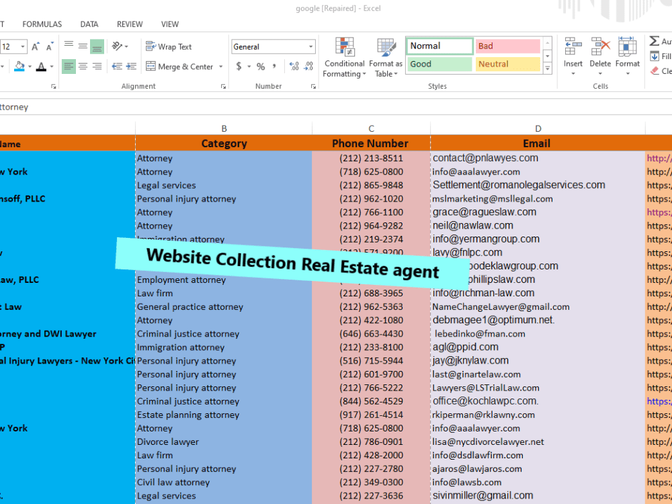672x504 pixels.
Task: Increase font size with the larger A icon
Action: [x=36, y=46]
